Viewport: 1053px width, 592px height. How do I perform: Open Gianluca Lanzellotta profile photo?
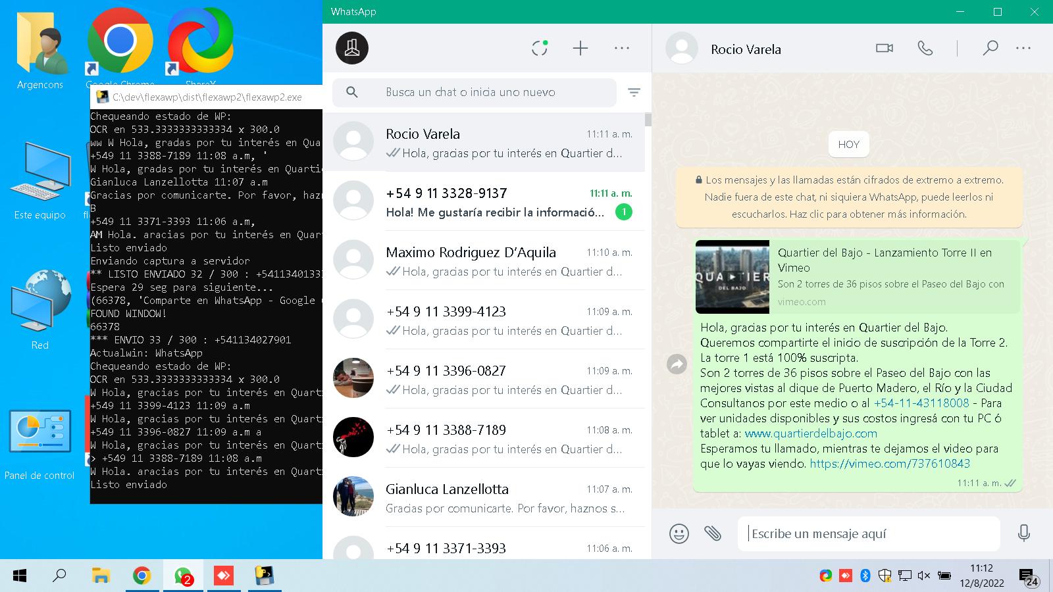pos(353,496)
